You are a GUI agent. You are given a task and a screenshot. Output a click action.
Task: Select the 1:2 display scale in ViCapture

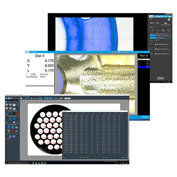point(158,30)
